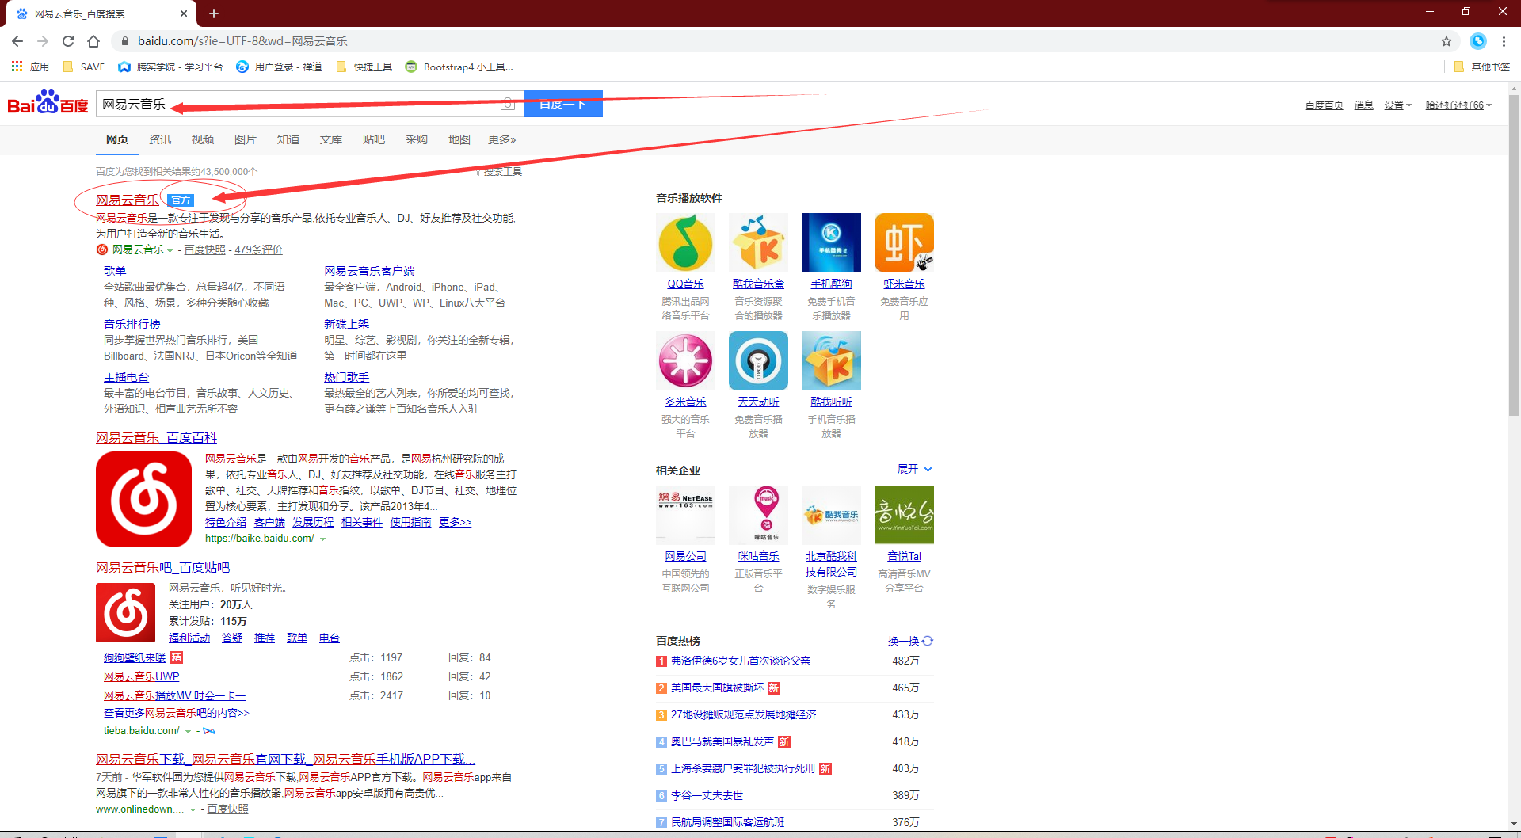Click NetEase logo in 百度贴吧 result

(125, 612)
